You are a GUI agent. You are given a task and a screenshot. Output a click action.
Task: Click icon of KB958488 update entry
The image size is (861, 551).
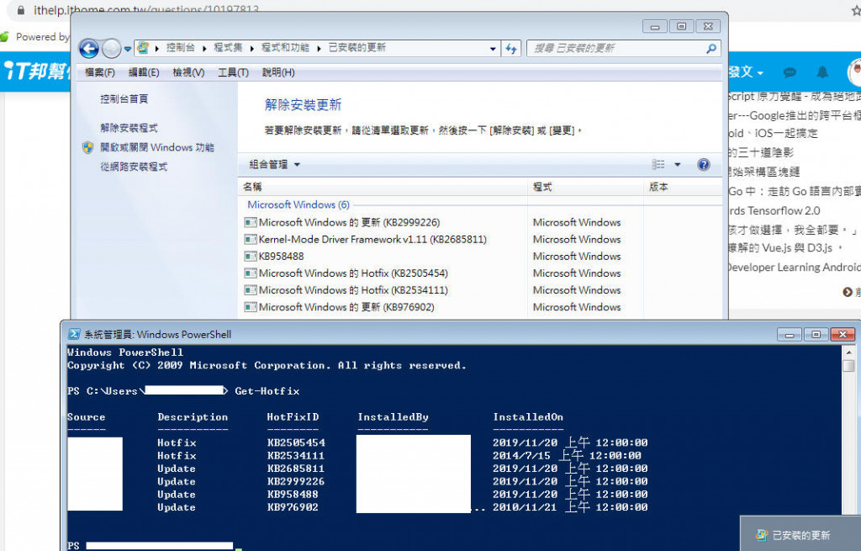click(251, 257)
